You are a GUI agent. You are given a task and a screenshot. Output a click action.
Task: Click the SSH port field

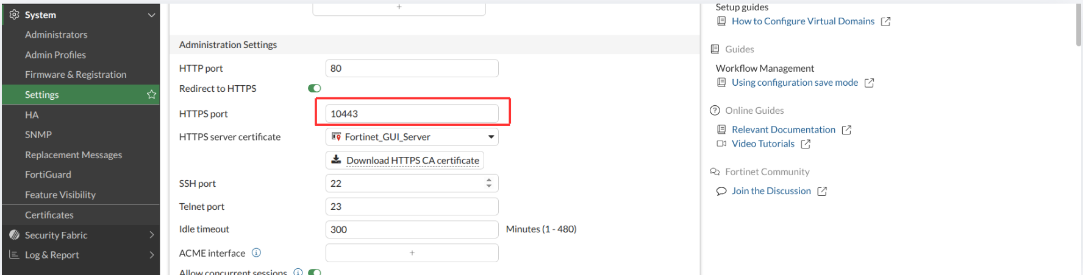tap(412, 183)
